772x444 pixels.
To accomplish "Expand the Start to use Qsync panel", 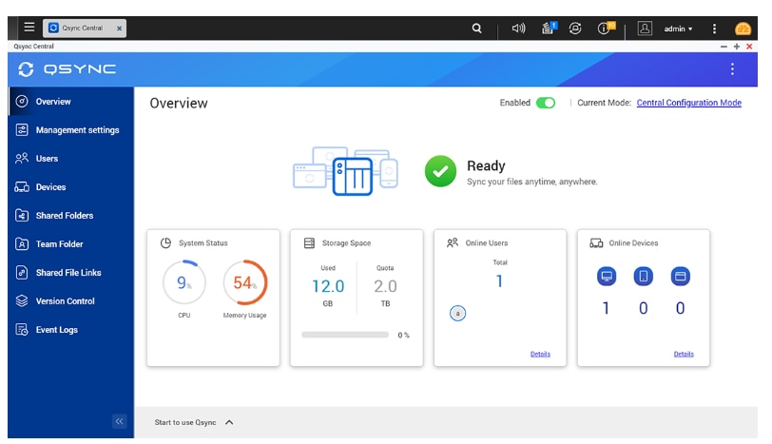I will (x=229, y=422).
